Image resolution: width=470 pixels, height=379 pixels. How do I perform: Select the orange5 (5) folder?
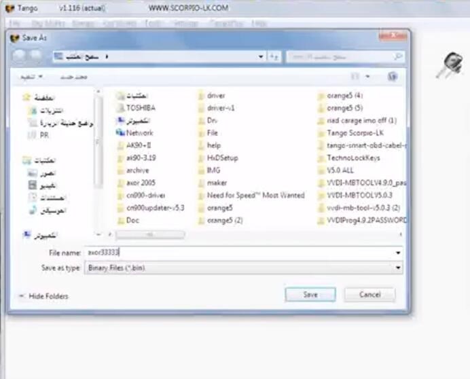click(x=340, y=108)
